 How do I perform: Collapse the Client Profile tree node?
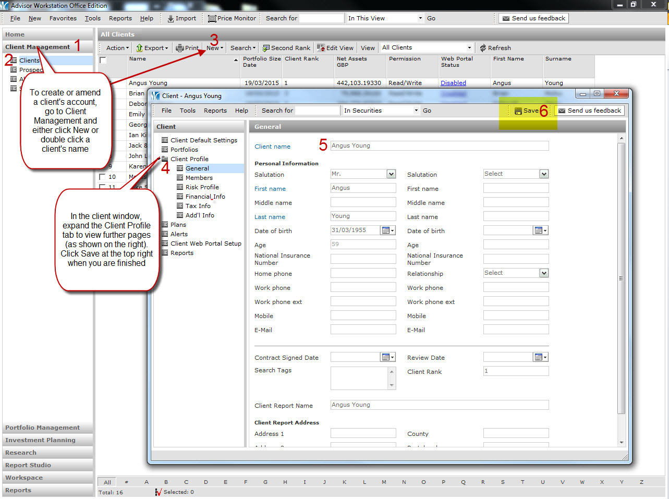click(159, 159)
